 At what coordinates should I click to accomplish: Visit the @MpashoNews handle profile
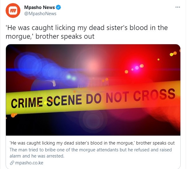coord(40,14)
